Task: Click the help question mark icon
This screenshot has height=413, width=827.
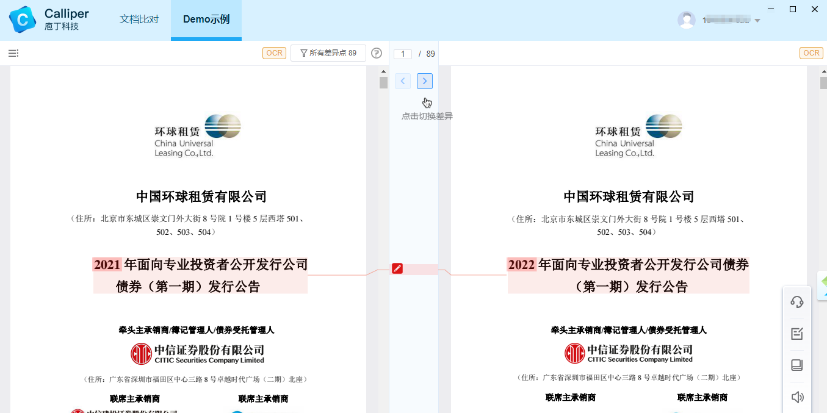Action: 377,53
